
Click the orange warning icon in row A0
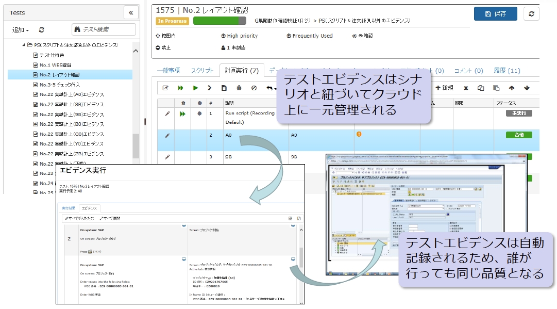pos(359,134)
